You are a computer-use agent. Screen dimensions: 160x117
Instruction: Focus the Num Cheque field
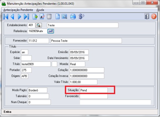click(39, 102)
